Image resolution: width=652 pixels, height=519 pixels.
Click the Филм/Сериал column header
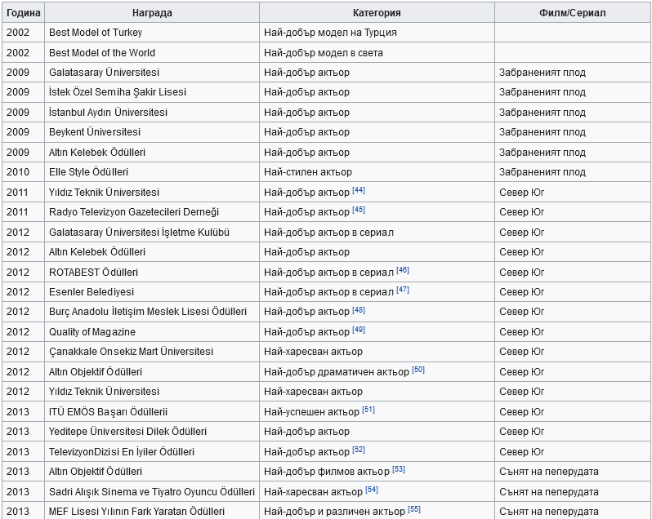pyautogui.click(x=572, y=13)
